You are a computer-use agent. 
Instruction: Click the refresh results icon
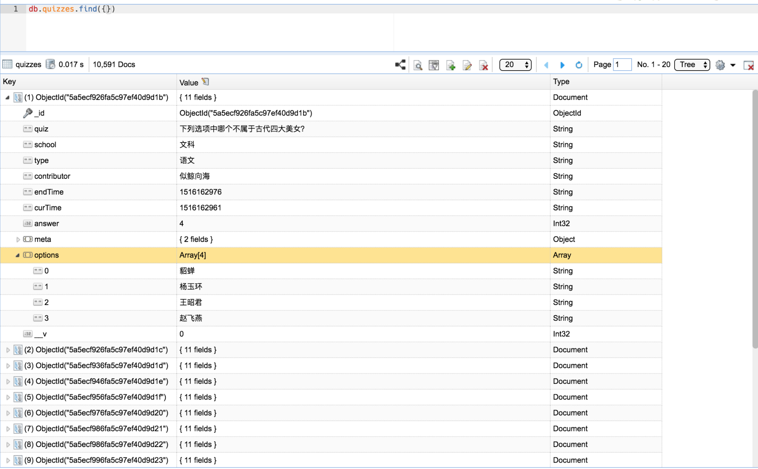coord(579,65)
